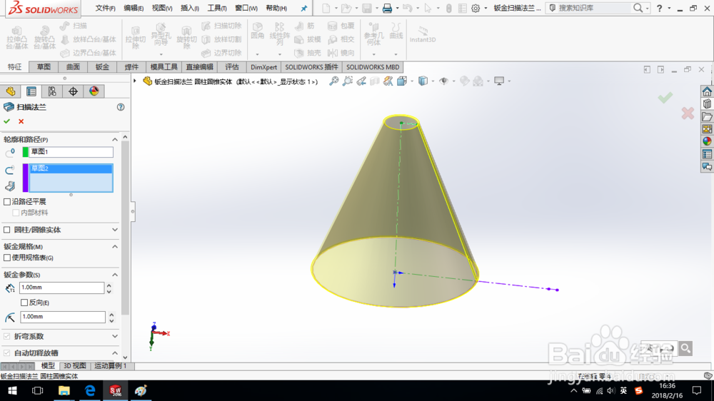Image resolution: width=714 pixels, height=401 pixels.
Task: Open DisplayManager color ball tab
Action: pyautogui.click(x=94, y=91)
